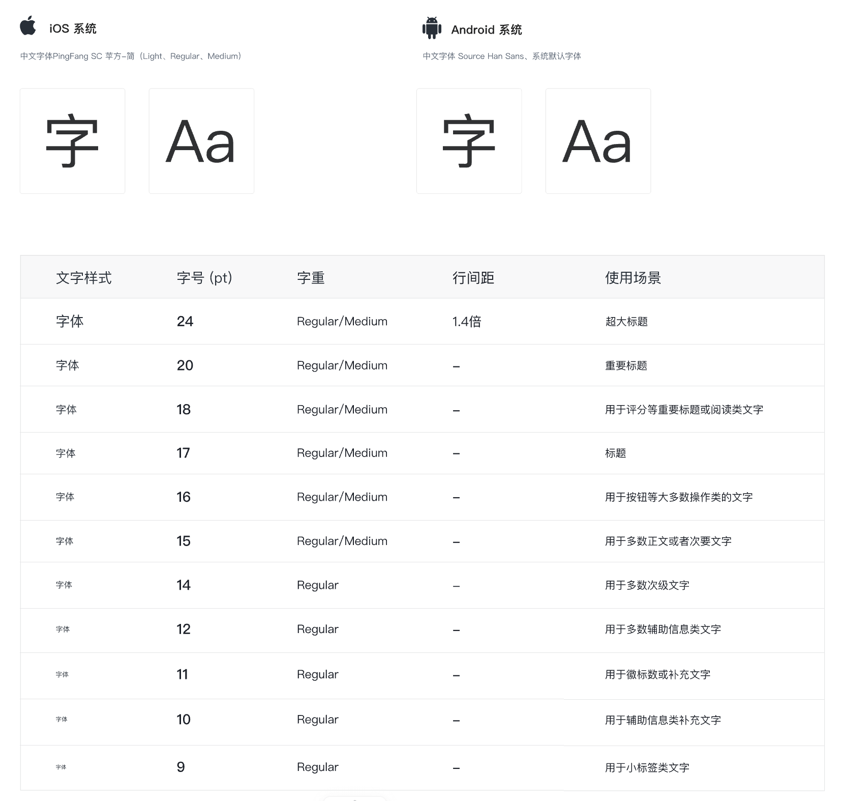Viewport: 841px width, 801px height.
Task: Click Regular/Medium weight in the 24pt row
Action: pyautogui.click(x=342, y=322)
